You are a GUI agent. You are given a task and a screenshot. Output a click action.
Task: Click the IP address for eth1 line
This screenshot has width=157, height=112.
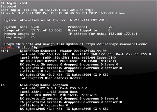click(x=103, y=34)
